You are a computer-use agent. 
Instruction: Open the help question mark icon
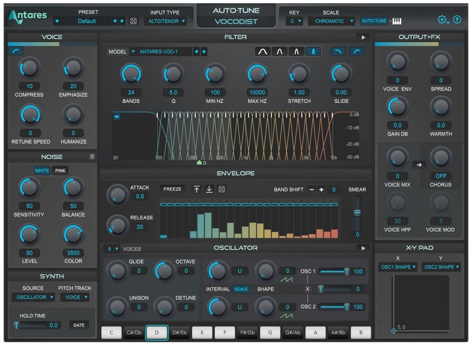(x=457, y=20)
